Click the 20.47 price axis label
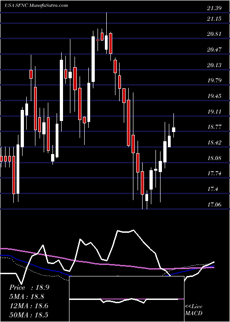The width and height of the screenshot is (230, 322). pyautogui.click(x=214, y=50)
